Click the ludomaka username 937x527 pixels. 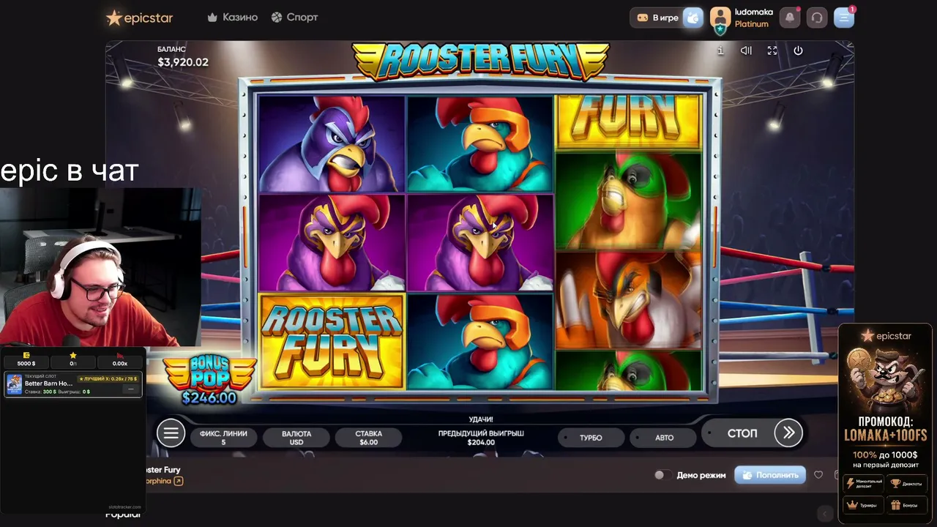pyautogui.click(x=753, y=12)
